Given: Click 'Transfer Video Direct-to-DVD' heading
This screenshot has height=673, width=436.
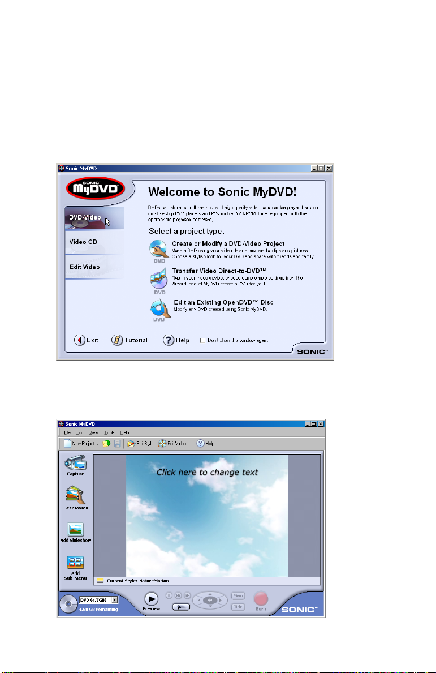Looking at the screenshot, I should [x=219, y=271].
